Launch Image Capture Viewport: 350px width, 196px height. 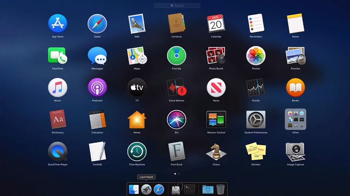(295, 152)
